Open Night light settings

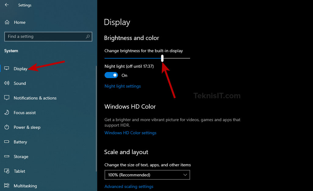(x=122, y=86)
